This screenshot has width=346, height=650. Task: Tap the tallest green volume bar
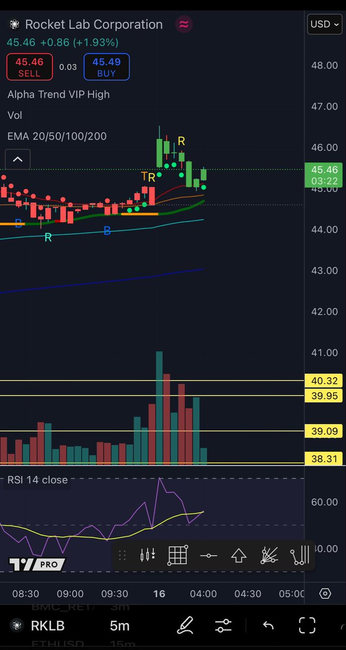[159, 408]
